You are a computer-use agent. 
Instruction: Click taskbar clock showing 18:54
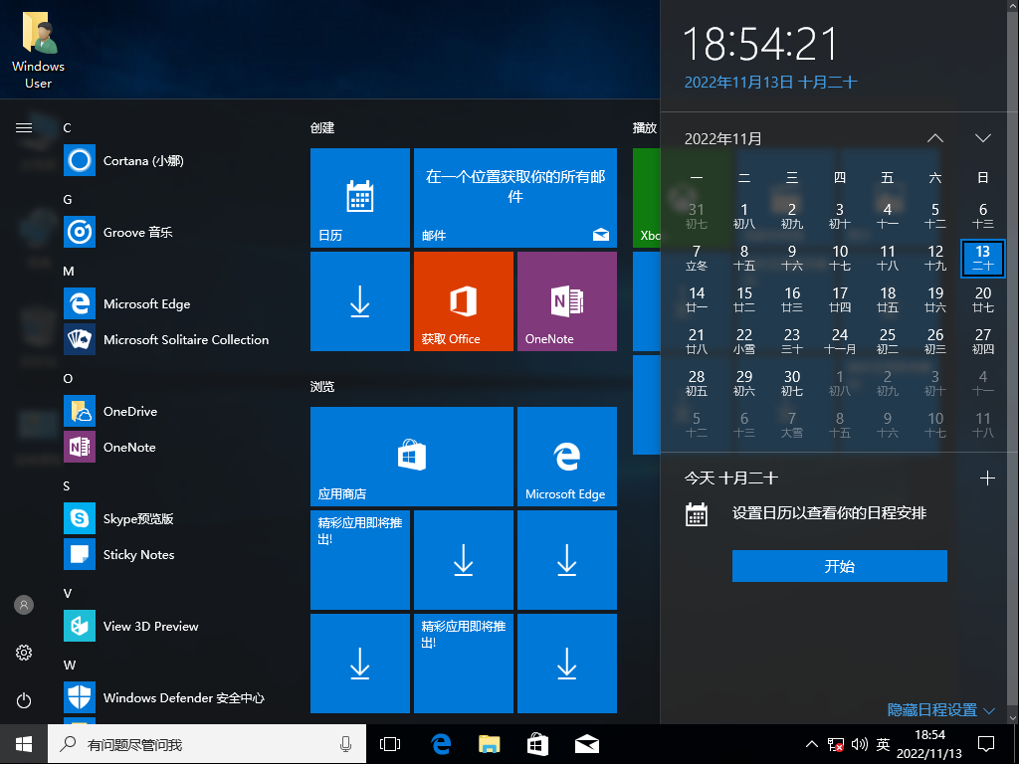click(x=929, y=744)
